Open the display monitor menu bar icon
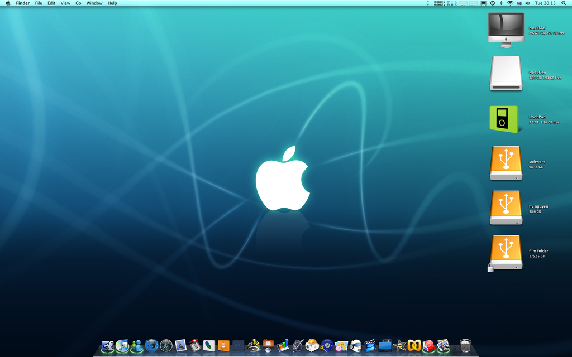The width and height of the screenshot is (572, 357). pyautogui.click(x=483, y=3)
